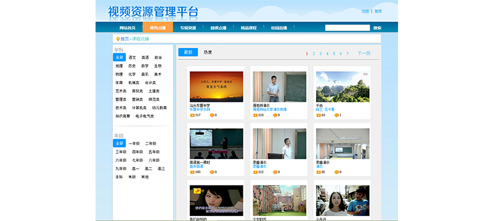Open the empty recording classroom thumbnail
493x221 pixels.
click(343, 144)
